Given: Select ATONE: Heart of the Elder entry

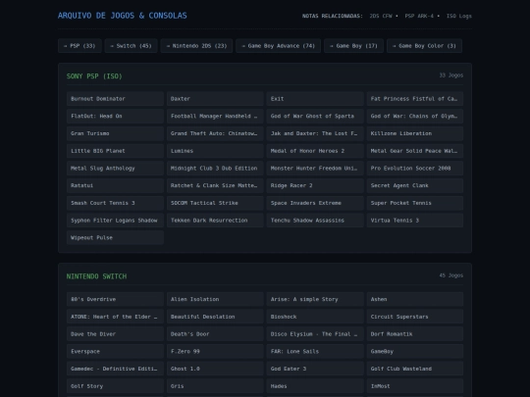Looking at the screenshot, I should pyautogui.click(x=115, y=317).
